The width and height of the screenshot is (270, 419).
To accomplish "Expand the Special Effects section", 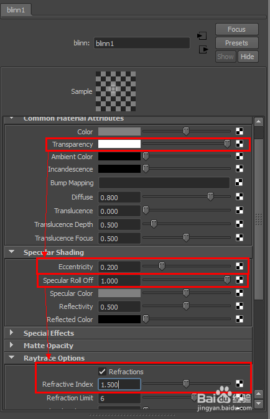I will click(11, 333).
